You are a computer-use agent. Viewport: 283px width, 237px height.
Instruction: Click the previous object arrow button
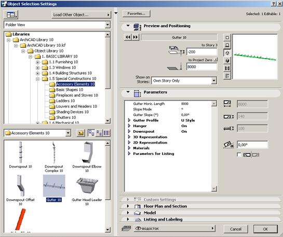point(128,37)
